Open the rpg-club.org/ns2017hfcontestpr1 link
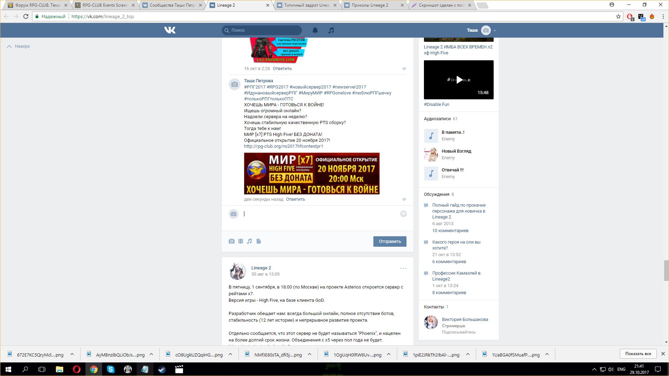669x376 pixels. [283, 146]
